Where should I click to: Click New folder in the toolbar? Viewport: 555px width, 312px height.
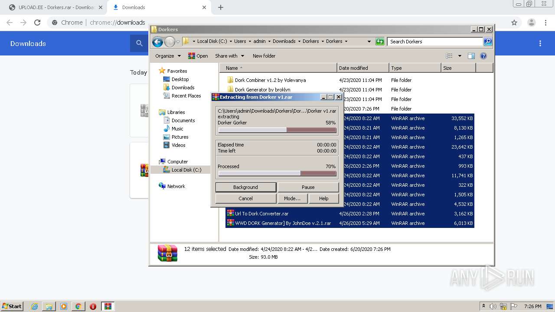264,56
